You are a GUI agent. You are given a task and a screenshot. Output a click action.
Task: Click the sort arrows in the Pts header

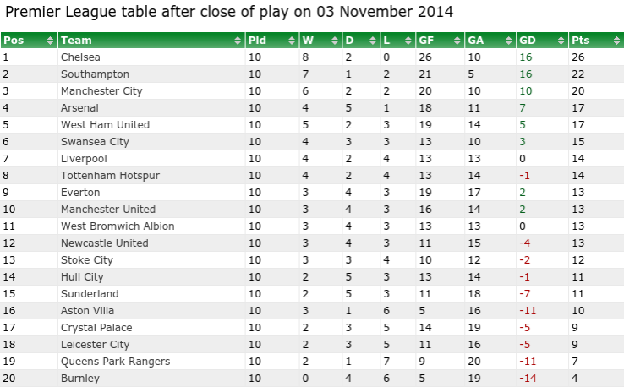tap(616, 41)
